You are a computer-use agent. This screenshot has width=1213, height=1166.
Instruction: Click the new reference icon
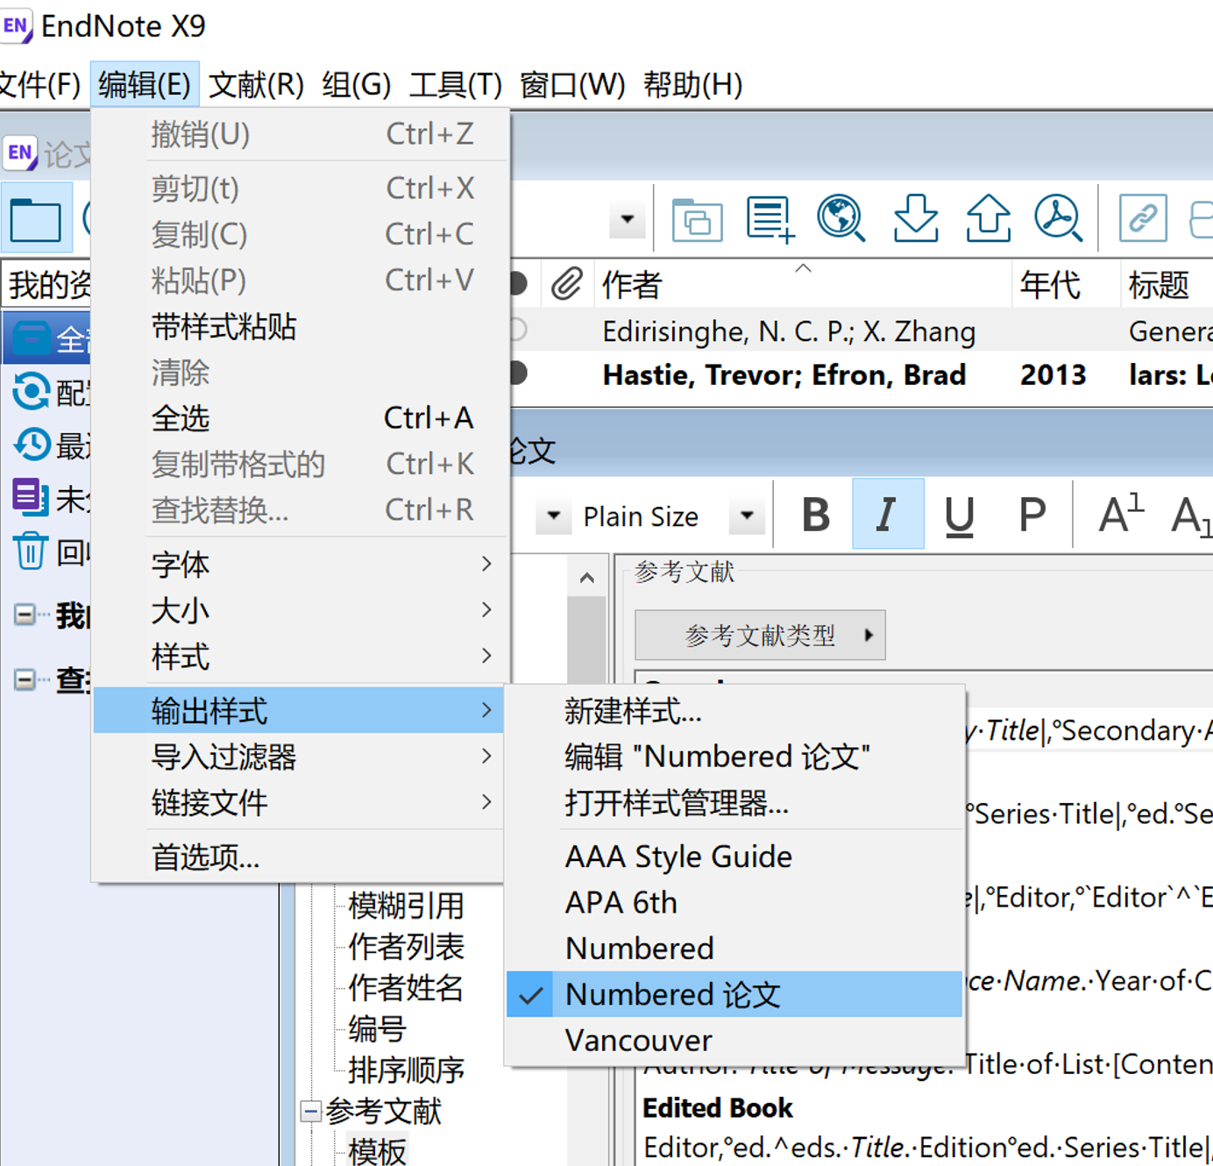click(x=770, y=218)
